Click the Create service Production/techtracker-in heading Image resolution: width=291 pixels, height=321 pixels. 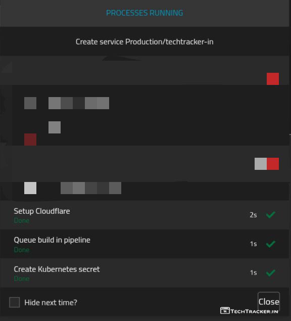pos(144,42)
